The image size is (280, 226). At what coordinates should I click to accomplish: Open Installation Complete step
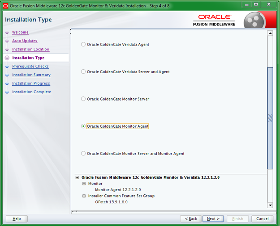point(32,92)
